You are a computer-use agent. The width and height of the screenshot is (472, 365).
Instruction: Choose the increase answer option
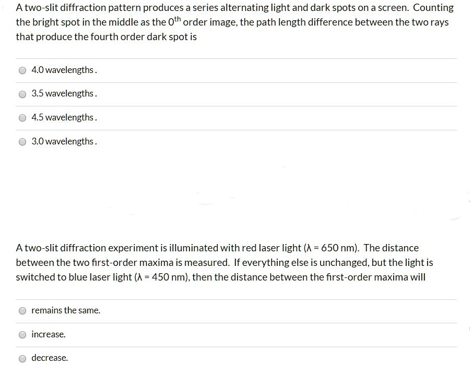(x=22, y=334)
